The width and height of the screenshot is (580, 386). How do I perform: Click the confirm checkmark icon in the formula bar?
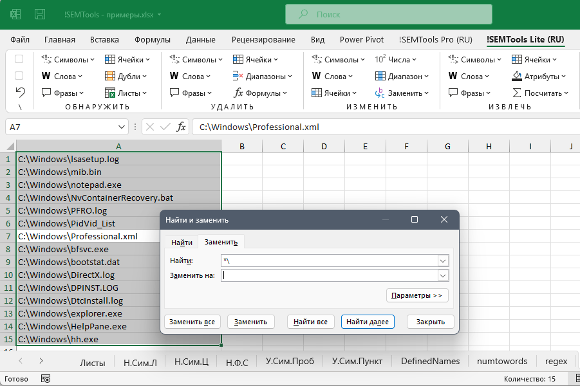click(165, 127)
